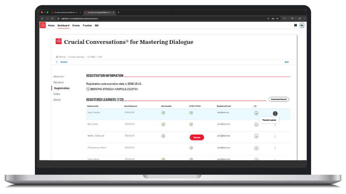
Task: Open Sessions in side menu
Action: click(x=58, y=82)
